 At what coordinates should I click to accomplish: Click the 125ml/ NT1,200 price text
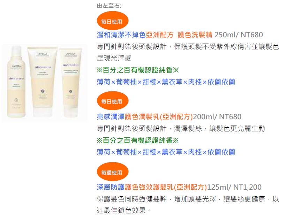click(234, 187)
